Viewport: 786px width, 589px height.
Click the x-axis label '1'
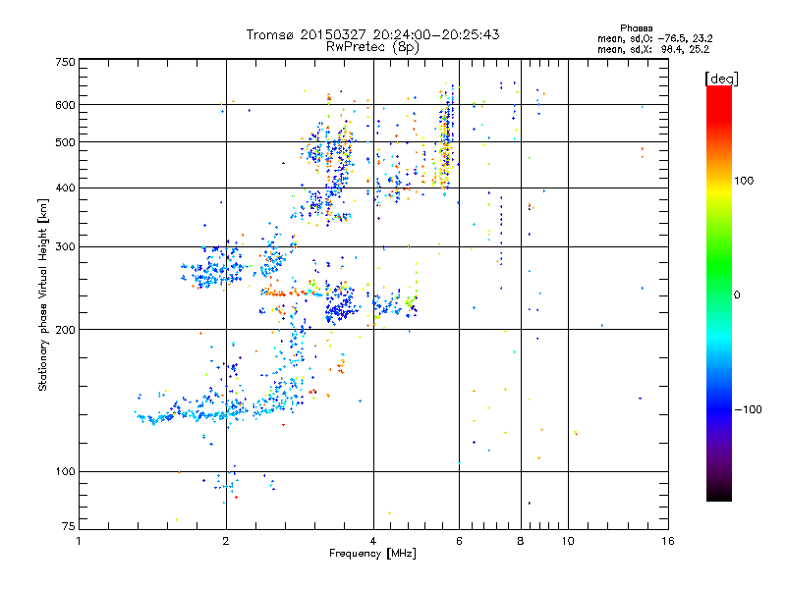tap(79, 541)
